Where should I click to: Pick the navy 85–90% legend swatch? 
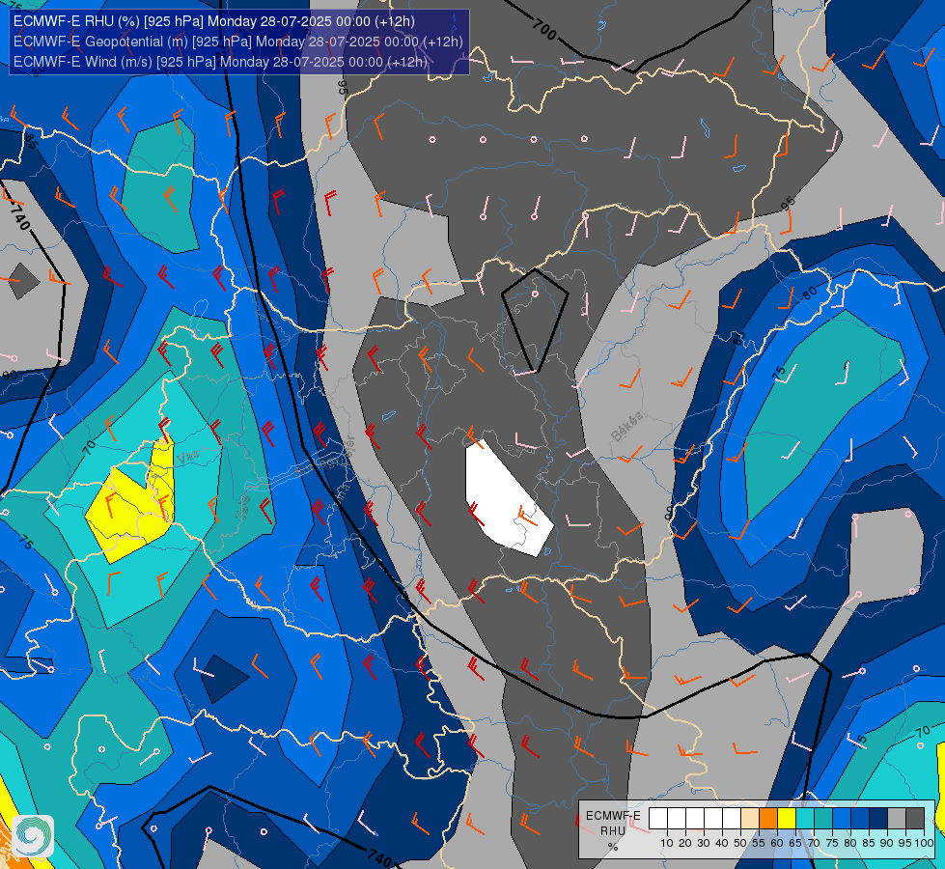click(878, 819)
